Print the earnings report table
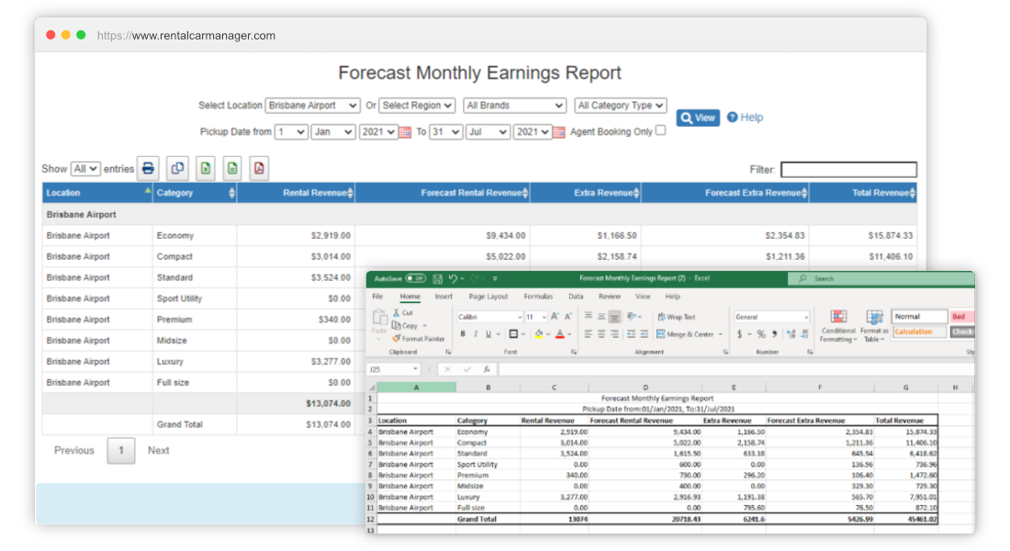The width and height of the screenshot is (1010, 551). click(148, 168)
